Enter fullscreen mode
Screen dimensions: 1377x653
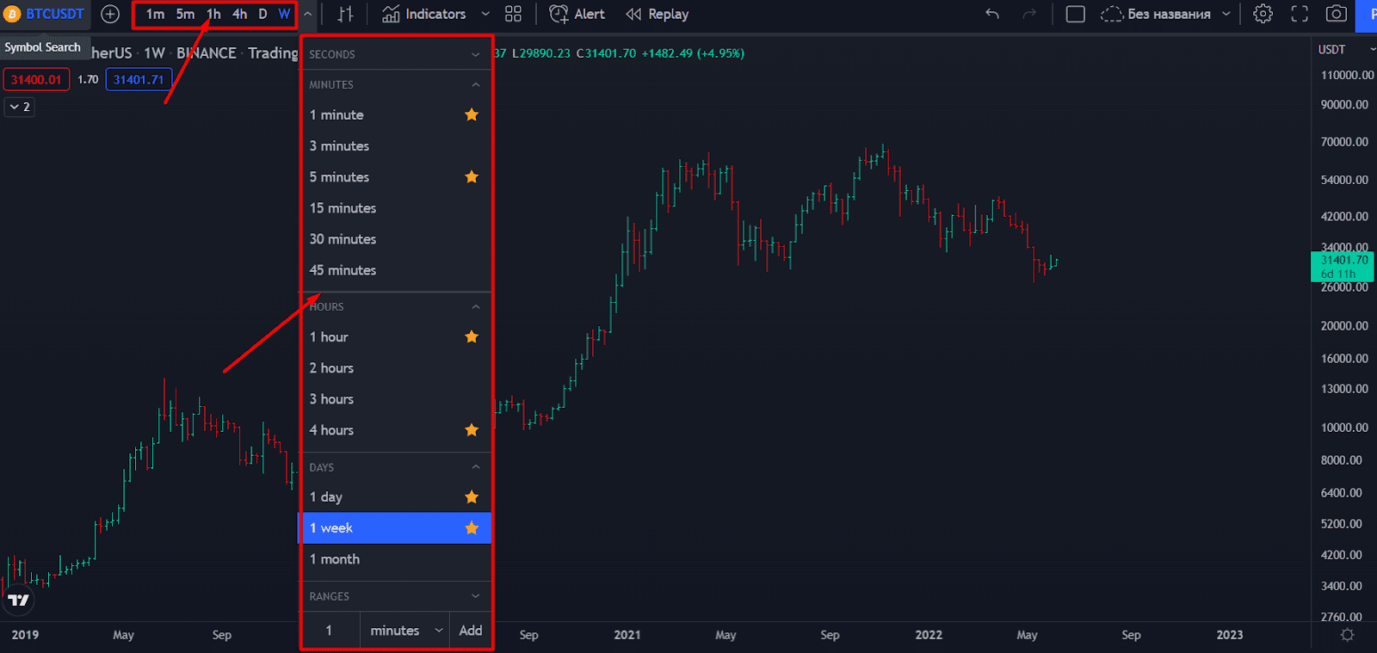[x=1300, y=14]
